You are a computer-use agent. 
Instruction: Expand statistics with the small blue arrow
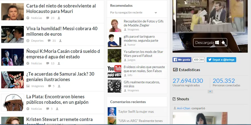pyautogui.click(x=210, y=92)
